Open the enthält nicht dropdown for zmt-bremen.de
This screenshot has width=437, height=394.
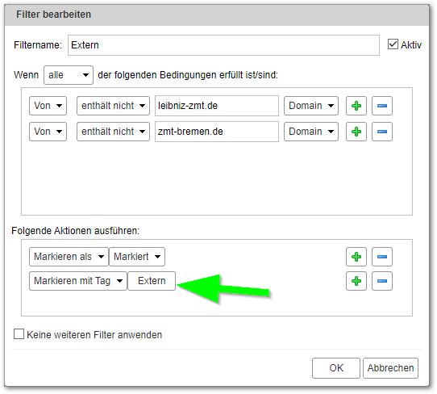(113, 132)
